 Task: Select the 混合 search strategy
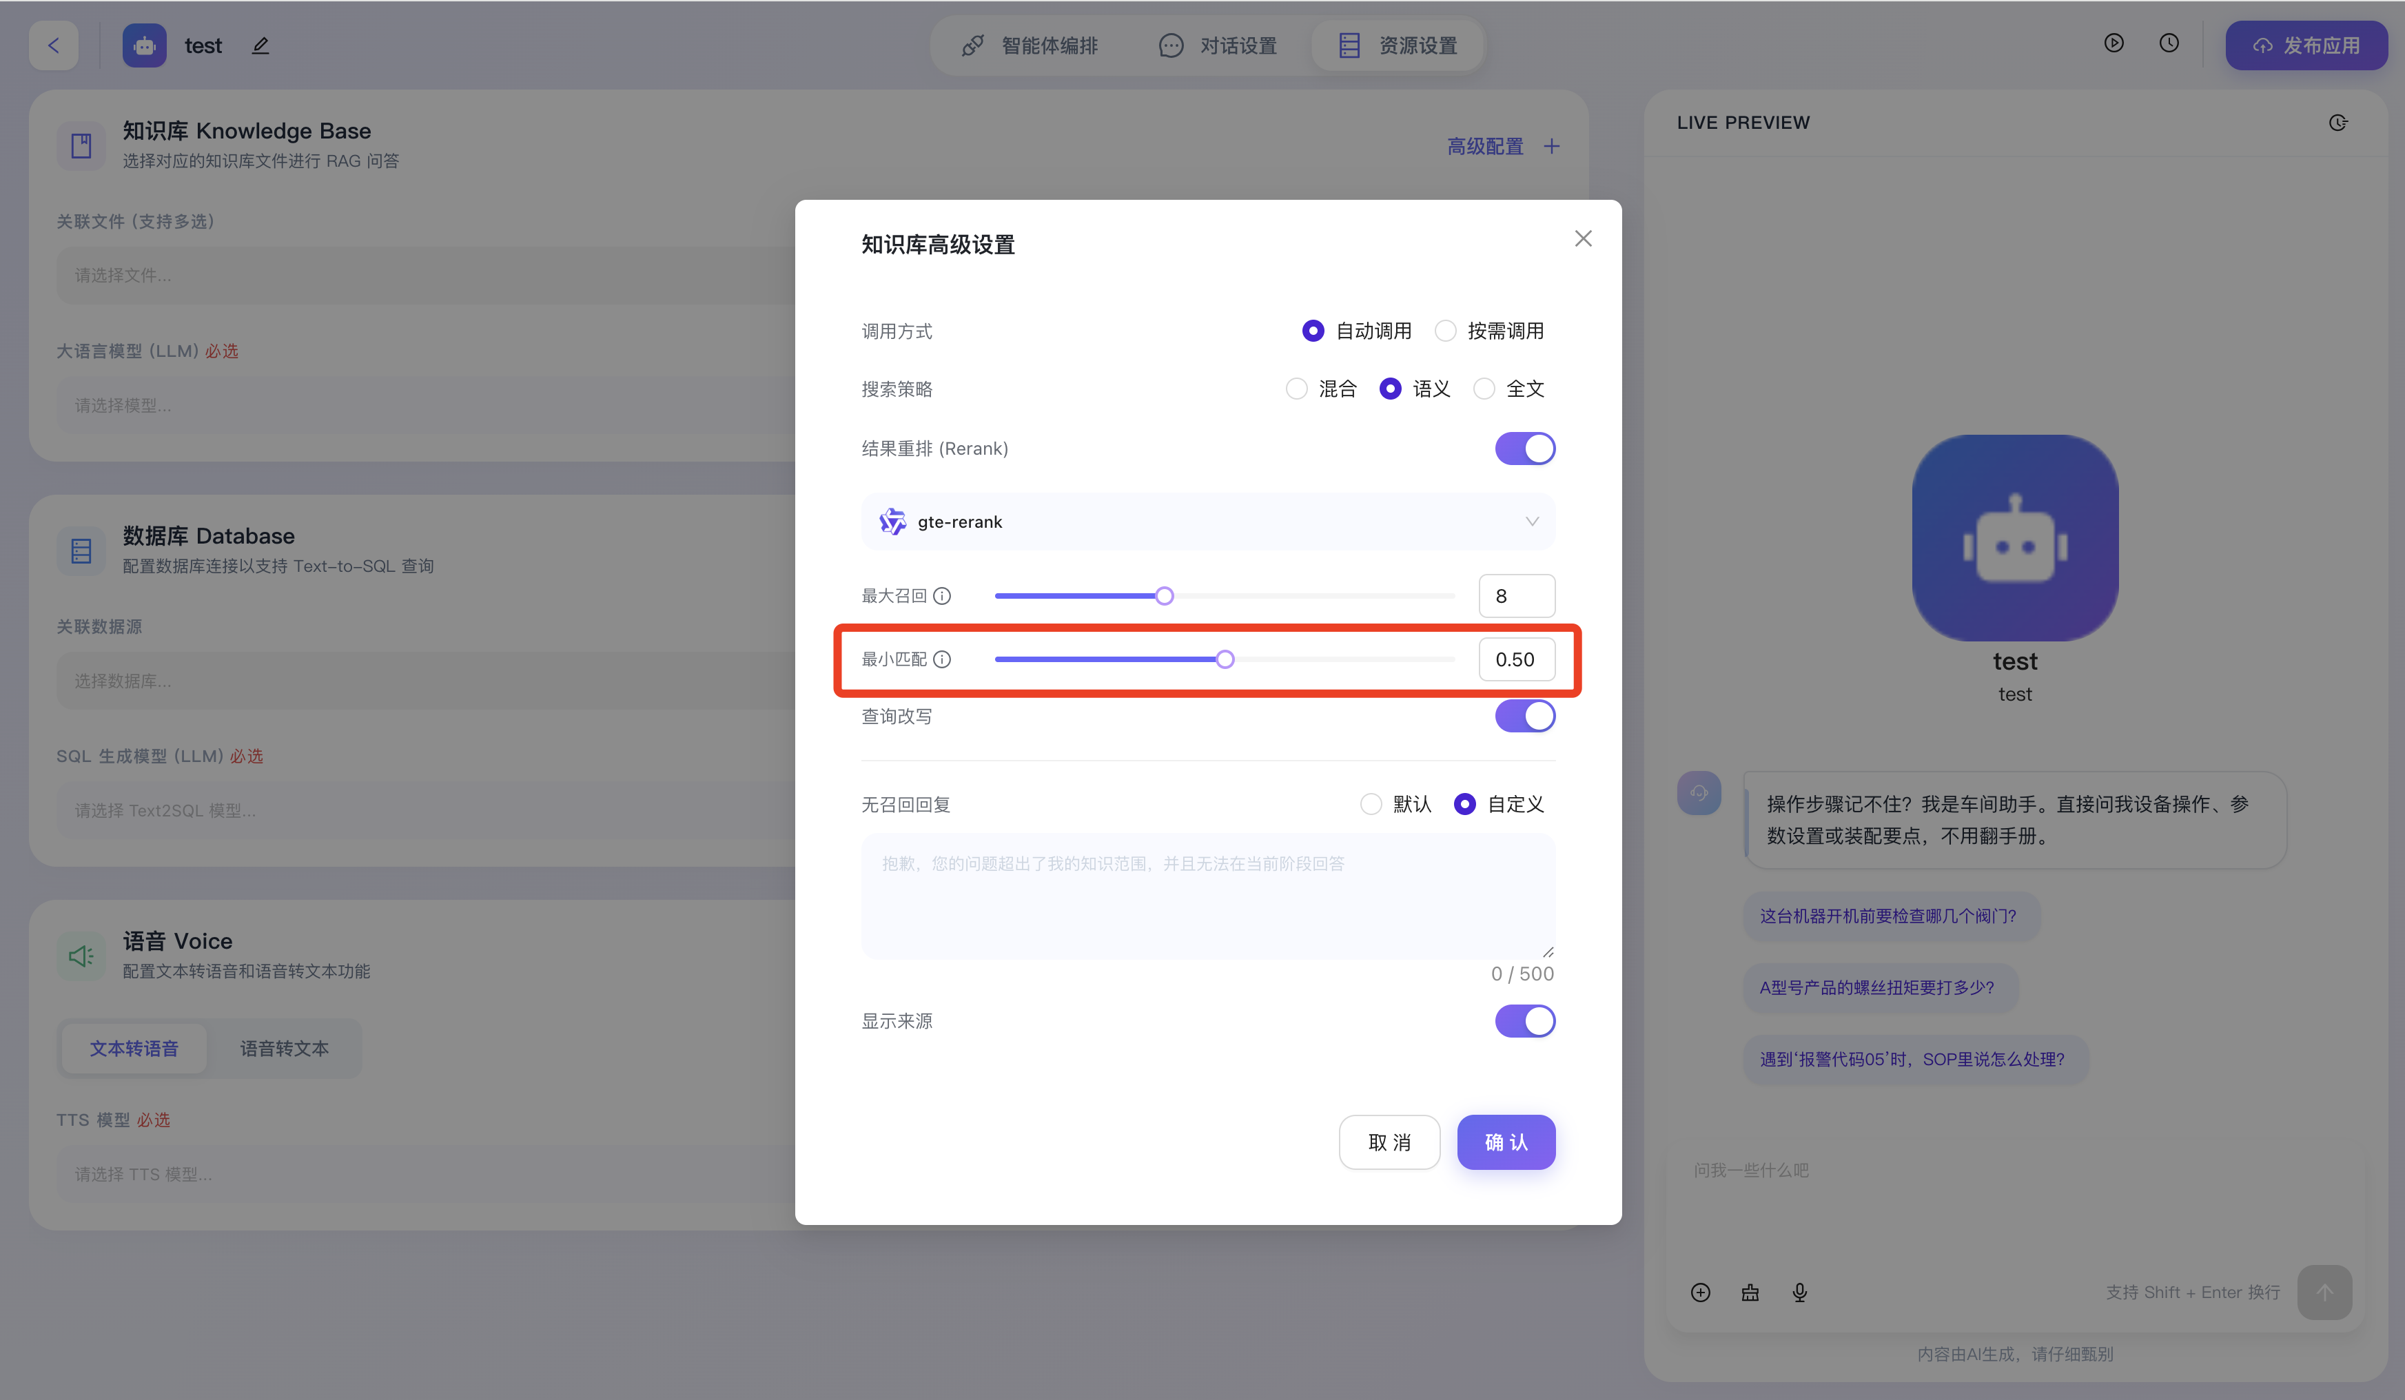click(x=1296, y=389)
